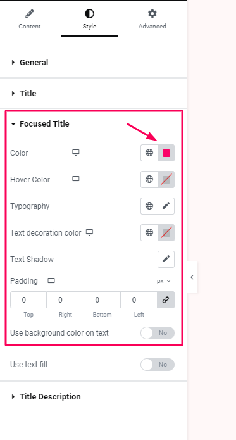The width and height of the screenshot is (236, 440).
Task: Click responsive device icon next to Padding
Action: click(x=51, y=281)
